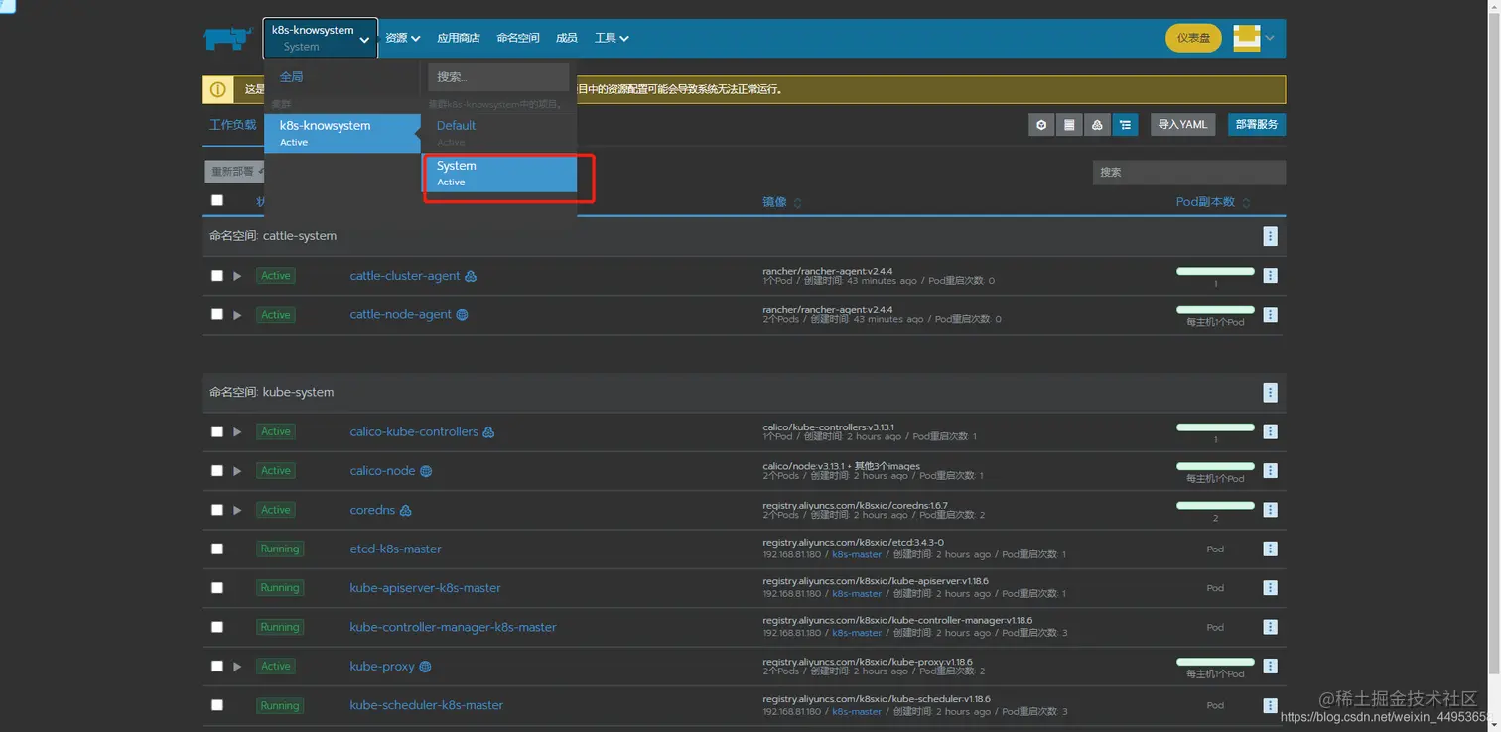Image resolution: width=1501 pixels, height=732 pixels.
Task: Check the kube-scheduler-k8s-master row checkbox
Action: coord(217,705)
